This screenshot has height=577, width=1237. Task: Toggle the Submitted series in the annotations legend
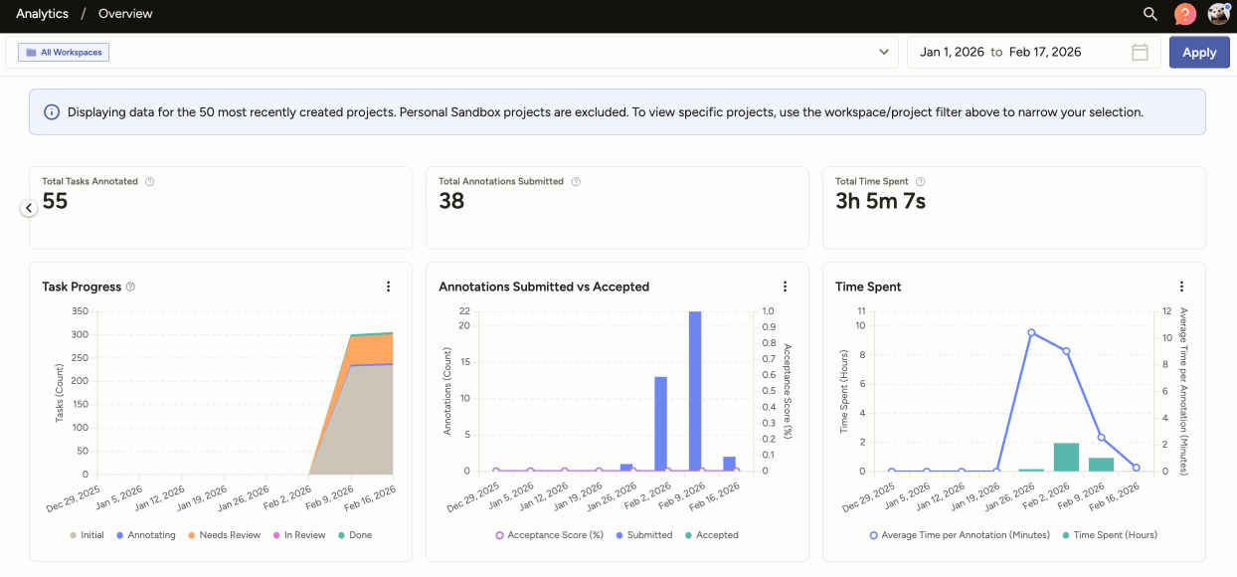point(644,535)
